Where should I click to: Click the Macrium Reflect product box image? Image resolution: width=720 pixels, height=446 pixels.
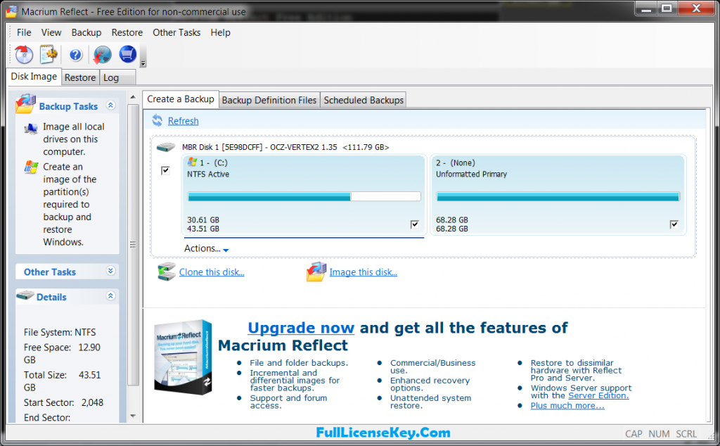183,357
